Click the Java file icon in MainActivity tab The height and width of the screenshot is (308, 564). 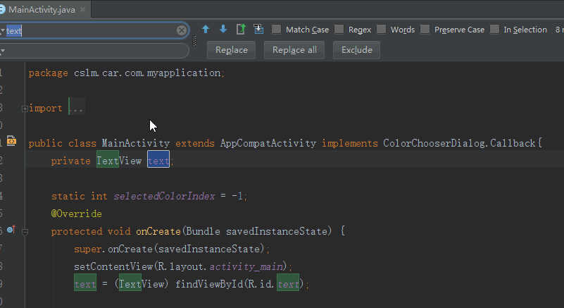(x=2, y=9)
